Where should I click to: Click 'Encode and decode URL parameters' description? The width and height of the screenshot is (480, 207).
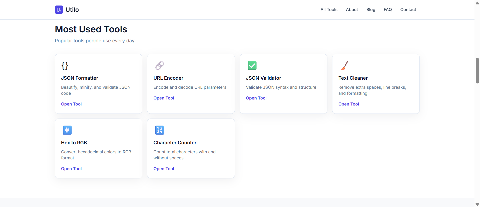(x=190, y=87)
